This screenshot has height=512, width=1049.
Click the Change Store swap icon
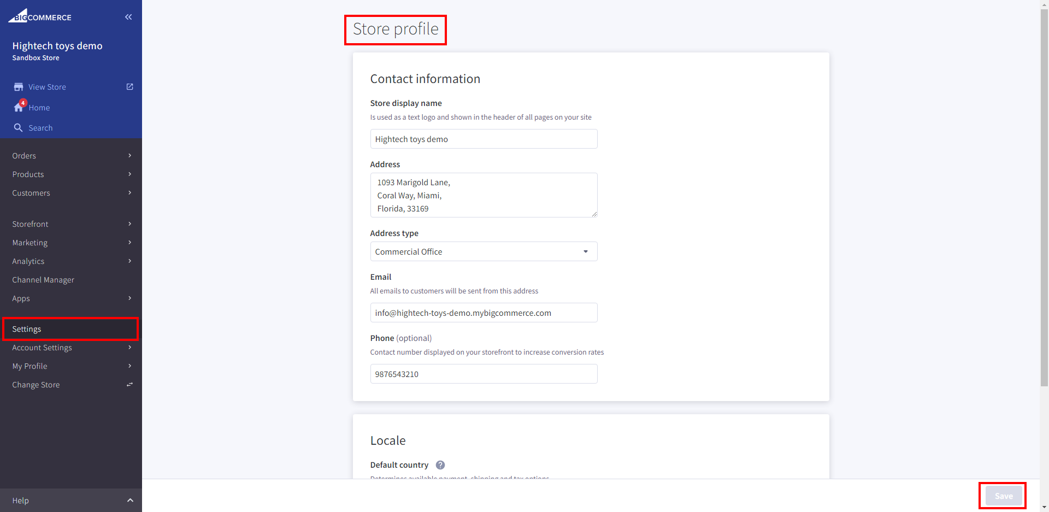tap(129, 385)
